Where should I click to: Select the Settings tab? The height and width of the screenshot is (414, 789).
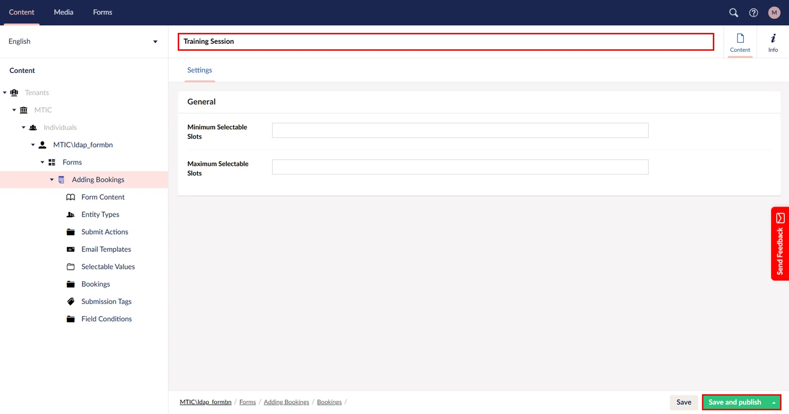coord(199,70)
